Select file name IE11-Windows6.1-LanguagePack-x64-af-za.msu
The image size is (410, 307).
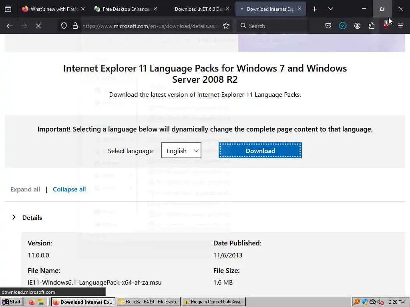pos(94,283)
